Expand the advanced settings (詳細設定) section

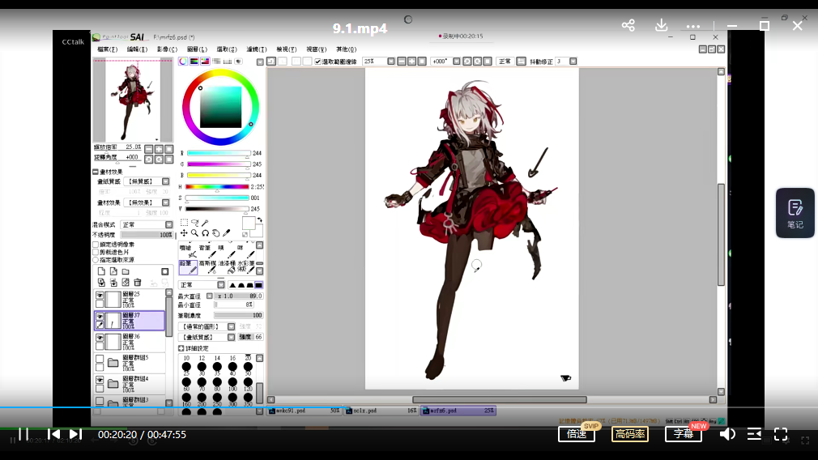coord(181,348)
